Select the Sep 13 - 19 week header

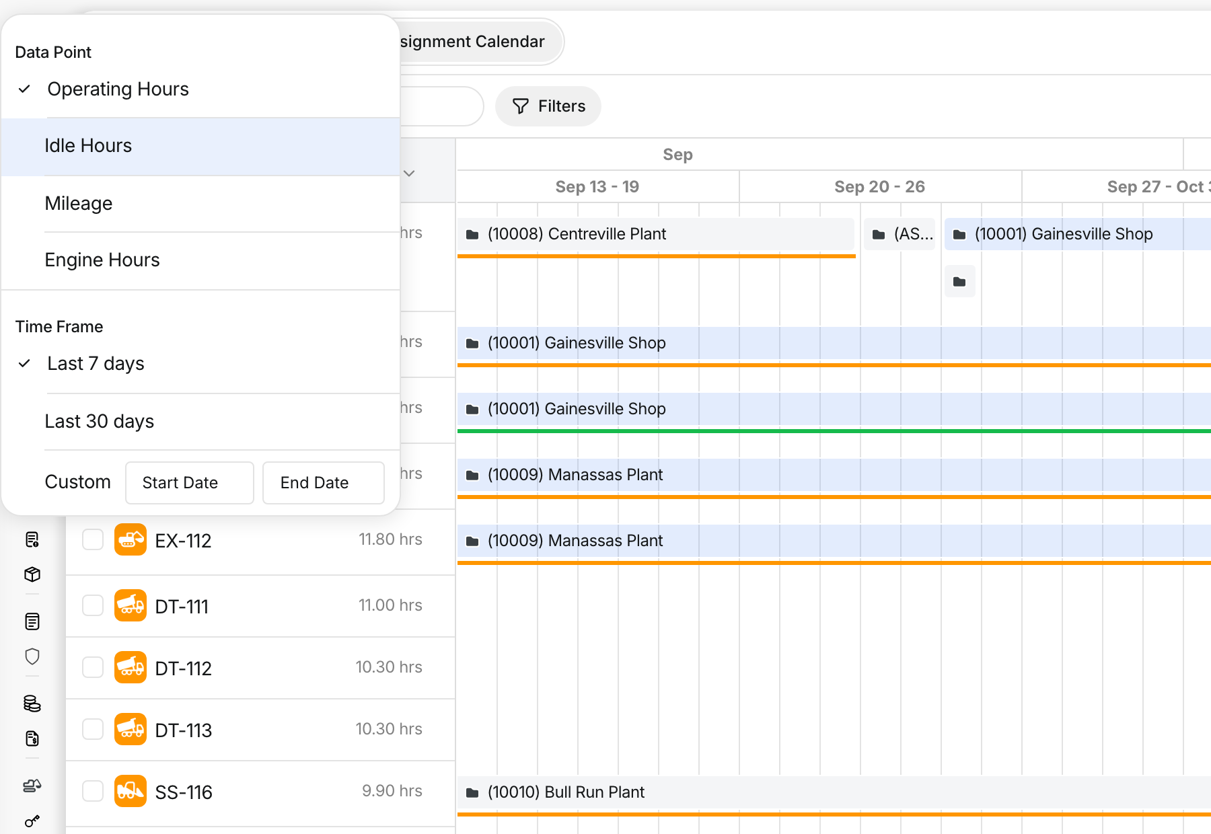click(x=597, y=187)
